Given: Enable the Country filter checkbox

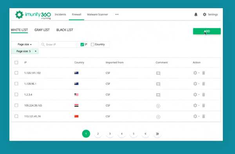Looking at the screenshot, I should [92, 44].
